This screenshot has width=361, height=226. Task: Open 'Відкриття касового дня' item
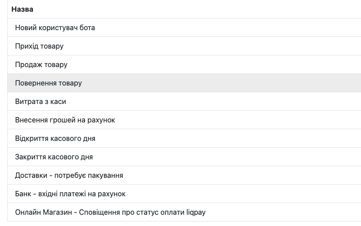coord(55,139)
